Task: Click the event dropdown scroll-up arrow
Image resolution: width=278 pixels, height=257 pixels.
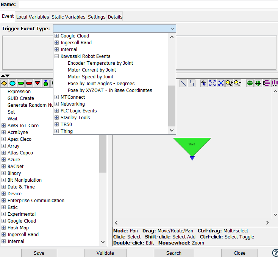Action: tap(172, 37)
